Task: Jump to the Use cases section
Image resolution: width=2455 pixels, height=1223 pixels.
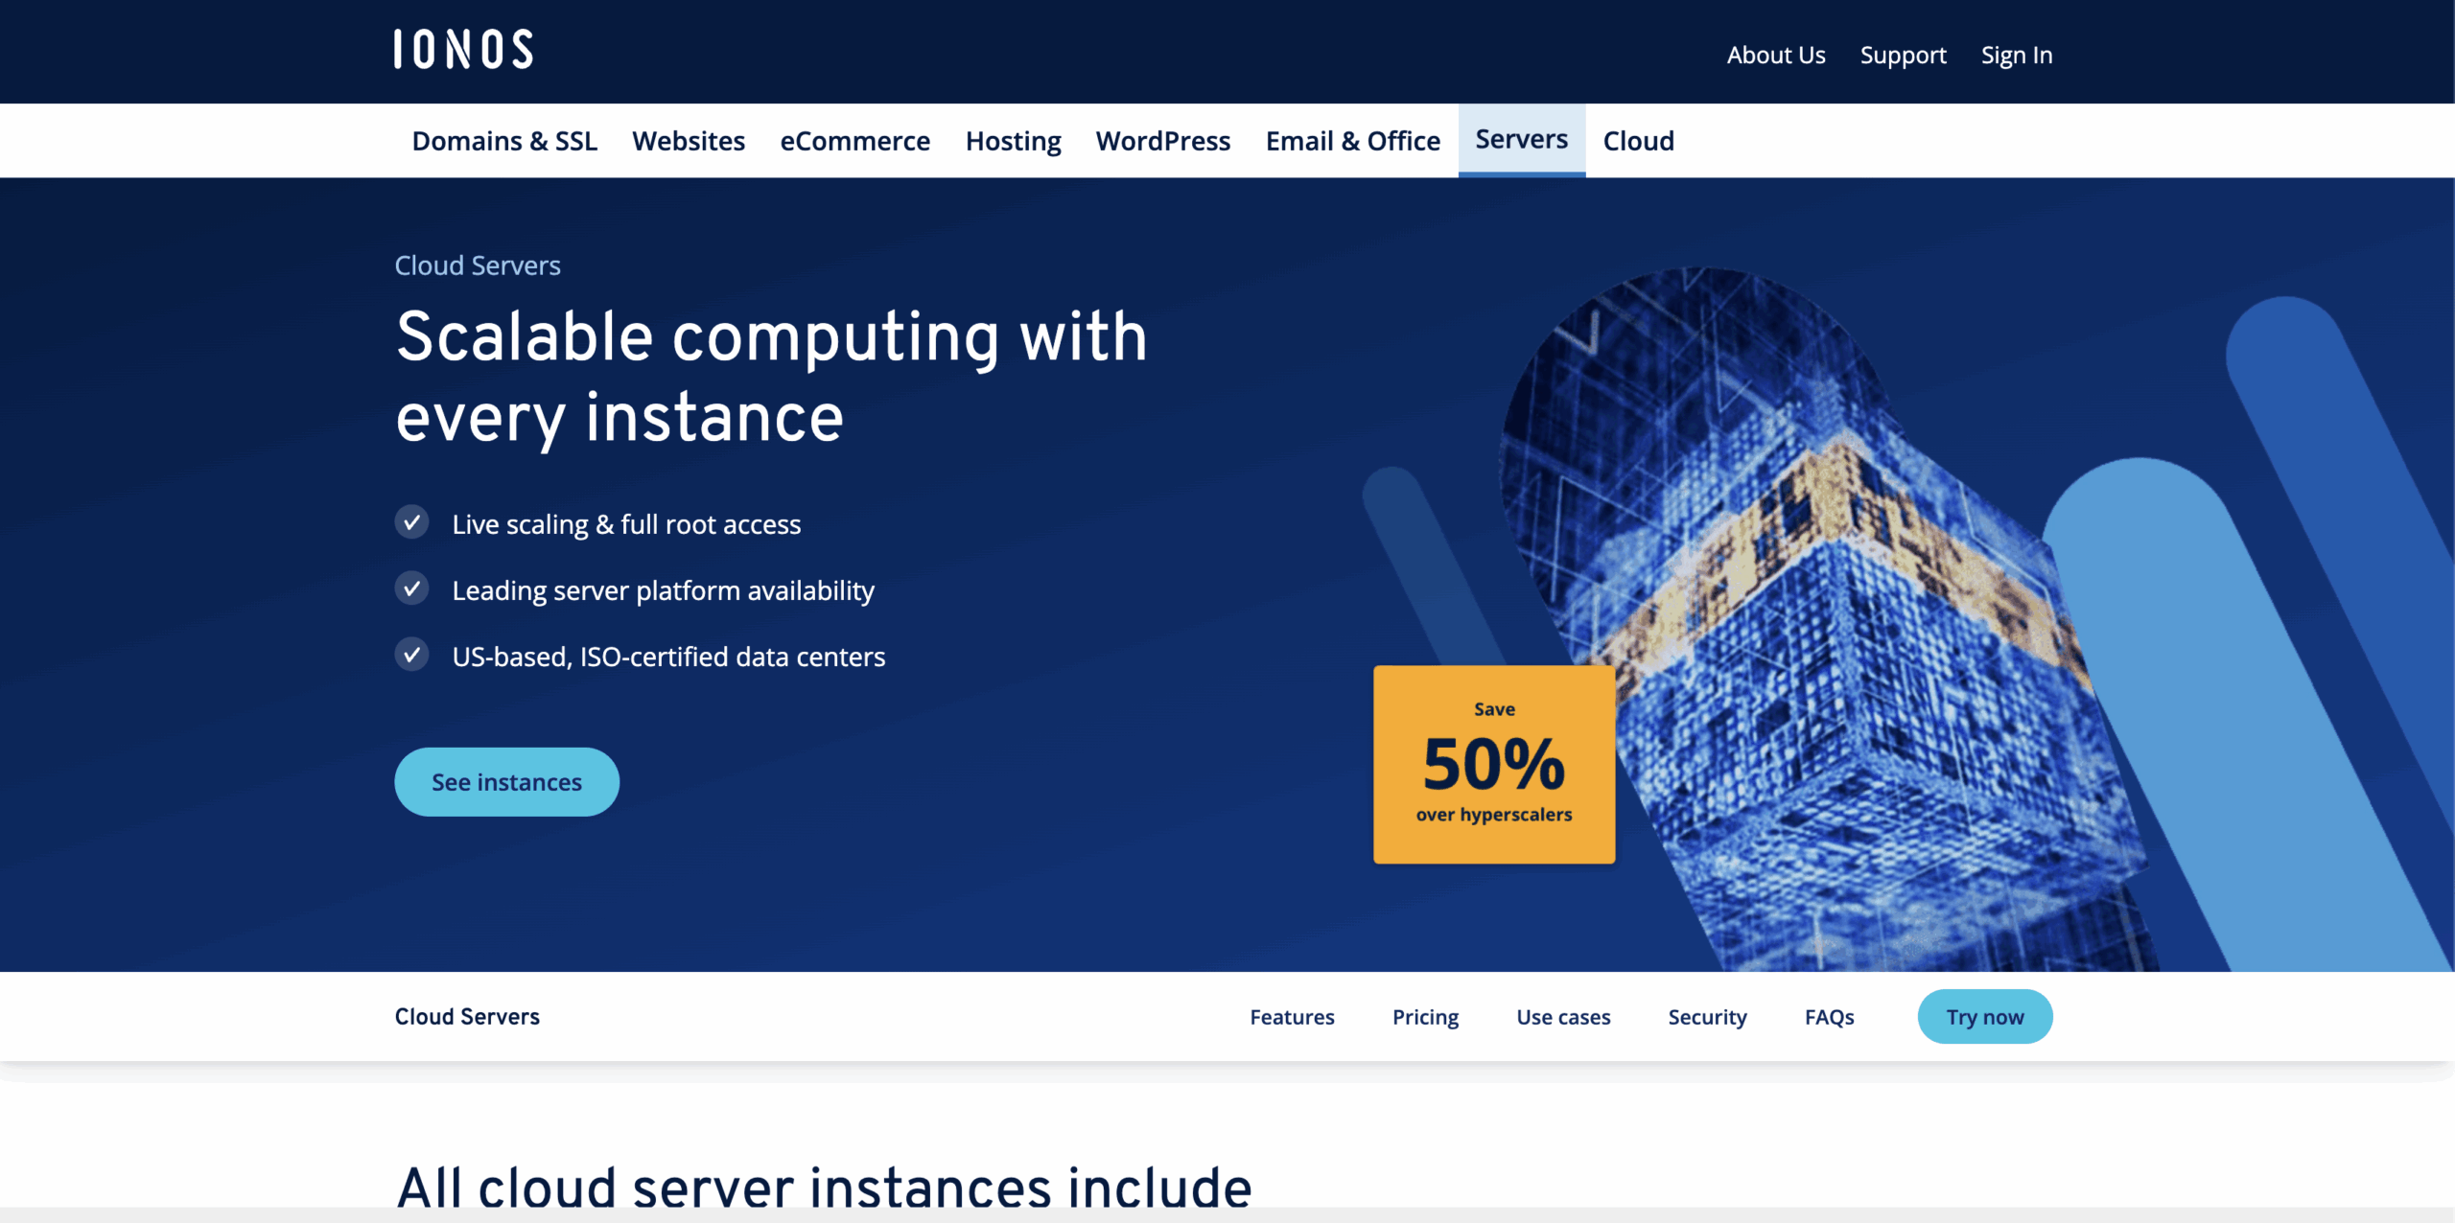Action: click(1563, 1017)
